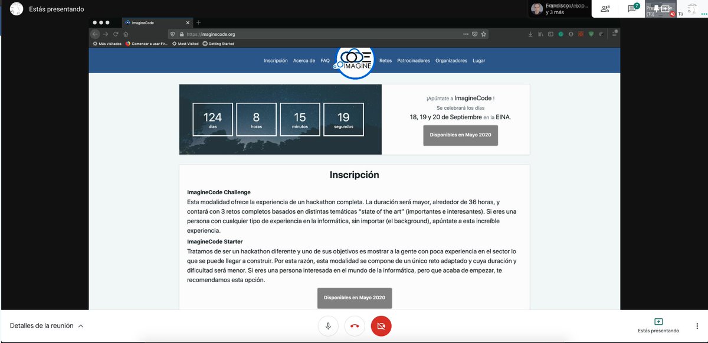Open the Estás presentando sharing options
The width and height of the screenshot is (708, 343).
coord(658,326)
